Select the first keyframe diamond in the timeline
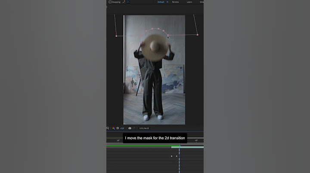Image resolution: width=310 pixels, height=173 pixels. coord(172,156)
